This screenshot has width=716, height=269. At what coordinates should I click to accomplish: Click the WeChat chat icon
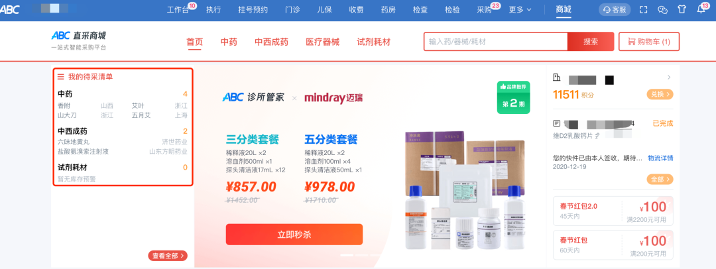click(x=662, y=9)
